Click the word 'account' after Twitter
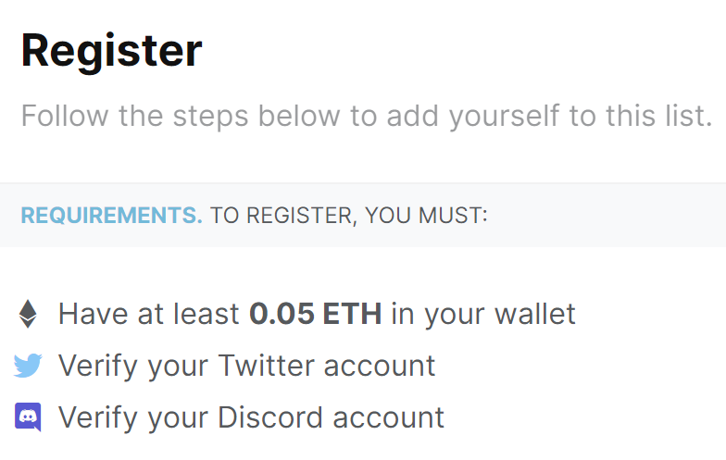Viewport: 726px width, 460px height. (x=380, y=366)
